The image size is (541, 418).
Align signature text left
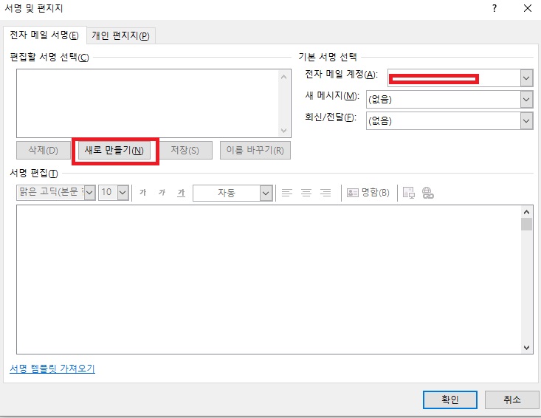286,193
